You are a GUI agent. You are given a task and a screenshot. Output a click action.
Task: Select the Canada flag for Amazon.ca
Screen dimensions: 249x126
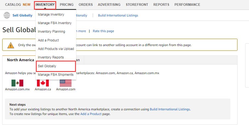click(x=43, y=83)
